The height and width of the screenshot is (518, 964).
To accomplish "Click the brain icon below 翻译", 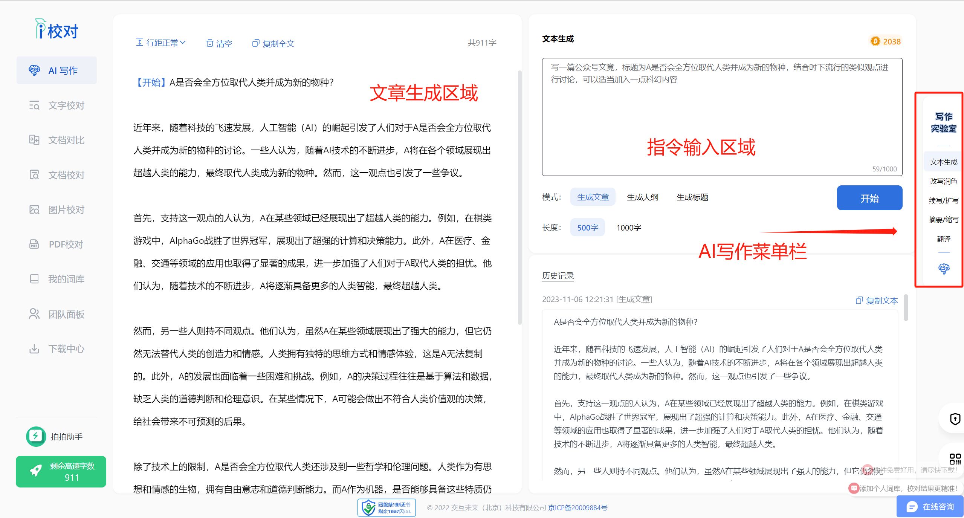I will (x=944, y=269).
